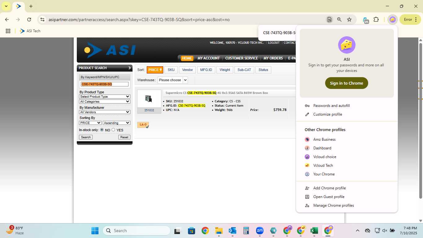
Task: Open Calculator from the taskbar
Action: (246, 231)
